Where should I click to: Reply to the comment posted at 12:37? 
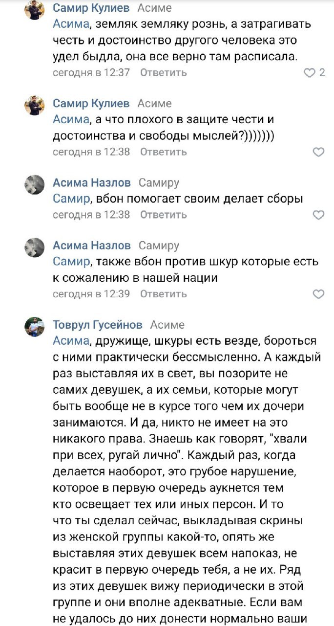pyautogui.click(x=163, y=73)
